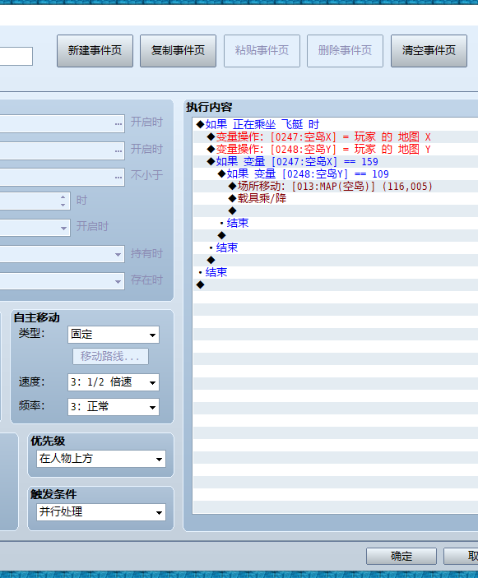
Task: Click the ellipsis button in the topmost 开启时 field
Action: coord(118,124)
